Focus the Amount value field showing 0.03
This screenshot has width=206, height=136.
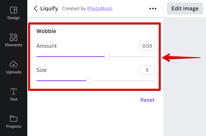[x=147, y=46]
